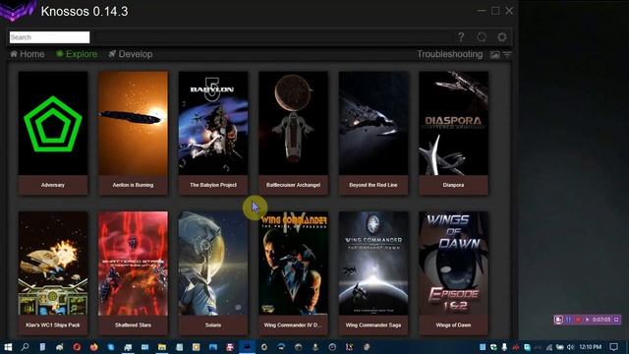Image resolution: width=629 pixels, height=354 pixels.
Task: Open the Develop tab
Action: pos(131,54)
